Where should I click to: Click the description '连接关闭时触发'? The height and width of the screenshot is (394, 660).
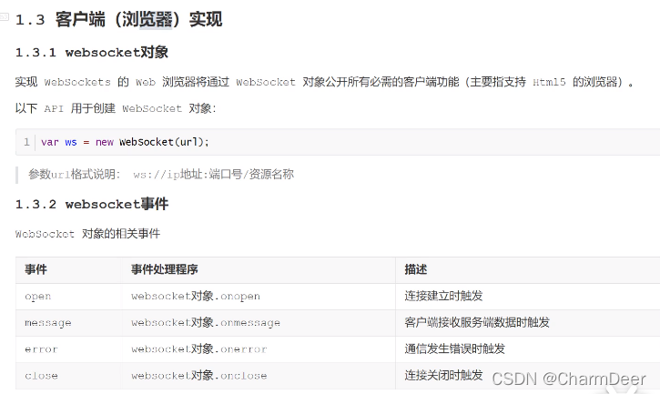point(443,375)
